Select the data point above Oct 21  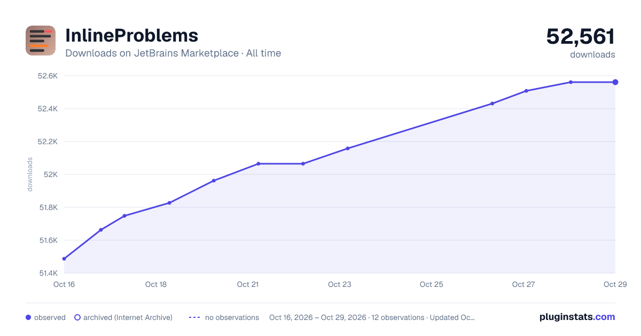tap(259, 164)
